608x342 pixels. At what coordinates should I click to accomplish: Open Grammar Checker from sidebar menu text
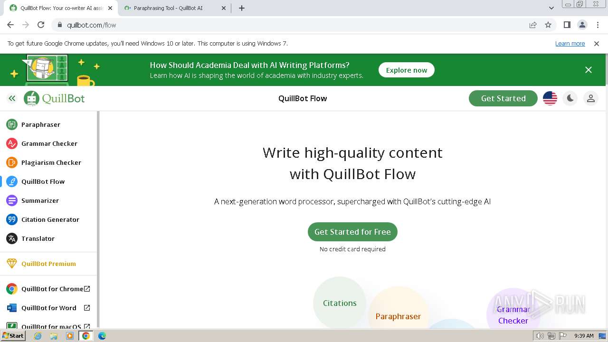pyautogui.click(x=49, y=143)
